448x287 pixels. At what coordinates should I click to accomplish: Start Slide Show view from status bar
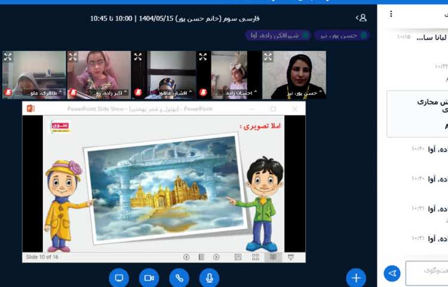[x=291, y=257]
